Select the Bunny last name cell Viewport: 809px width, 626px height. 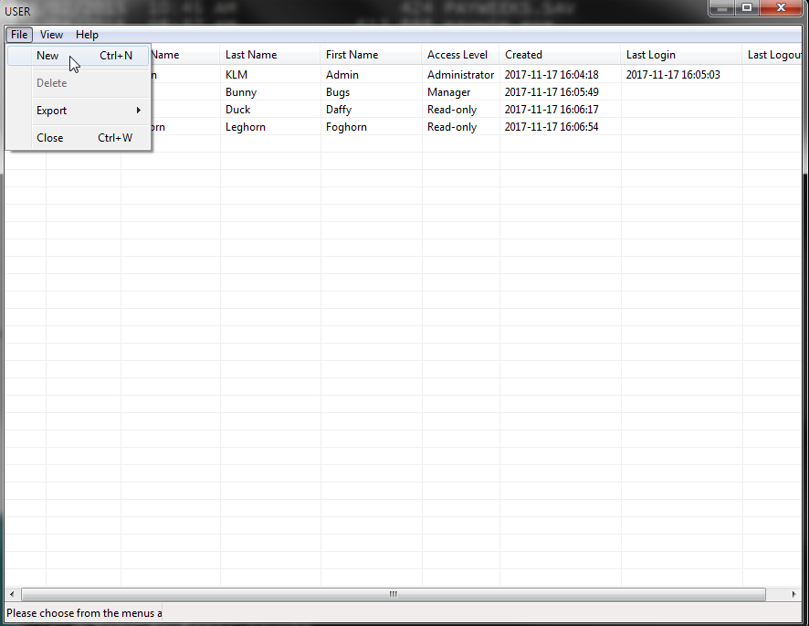click(x=270, y=92)
